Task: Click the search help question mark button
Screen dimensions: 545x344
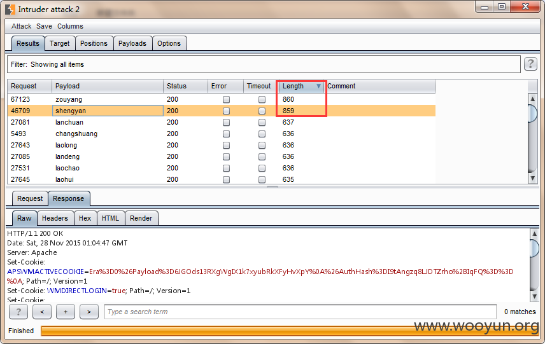Action: (x=18, y=312)
